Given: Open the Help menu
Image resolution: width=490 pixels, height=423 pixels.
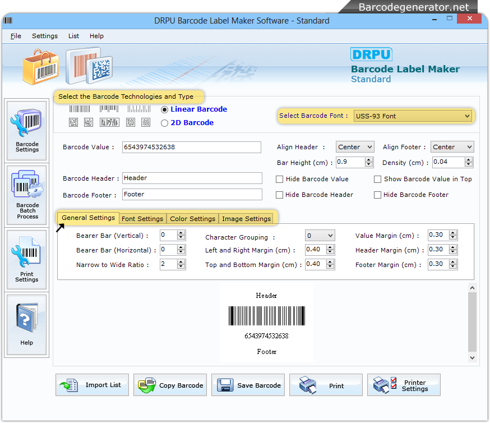Looking at the screenshot, I should [96, 36].
